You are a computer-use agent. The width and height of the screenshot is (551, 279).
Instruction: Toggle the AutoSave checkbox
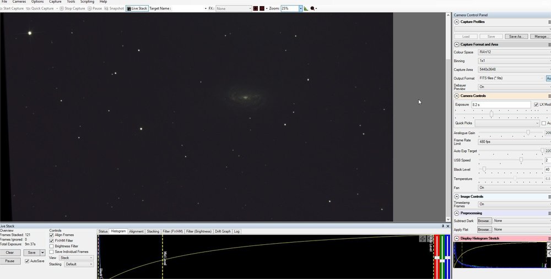[27, 261]
